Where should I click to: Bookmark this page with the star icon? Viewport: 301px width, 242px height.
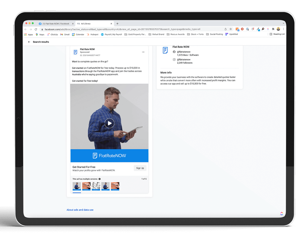tap(231, 29)
